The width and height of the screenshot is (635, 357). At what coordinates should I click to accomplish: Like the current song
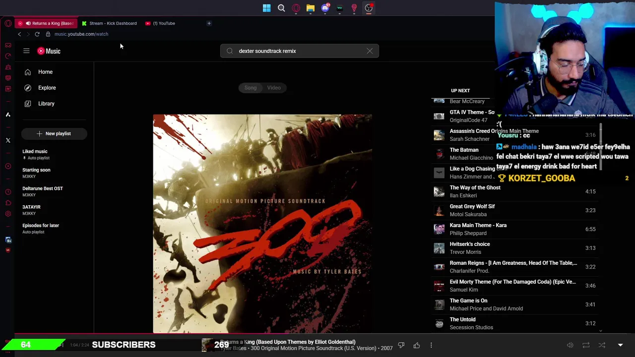[x=417, y=345]
